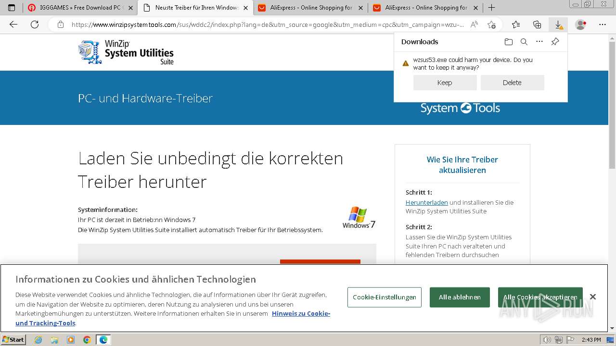The width and height of the screenshot is (616, 346).
Task: Click the Wie Sie Ihre Treiber aktualisieren heading
Action: (x=462, y=165)
